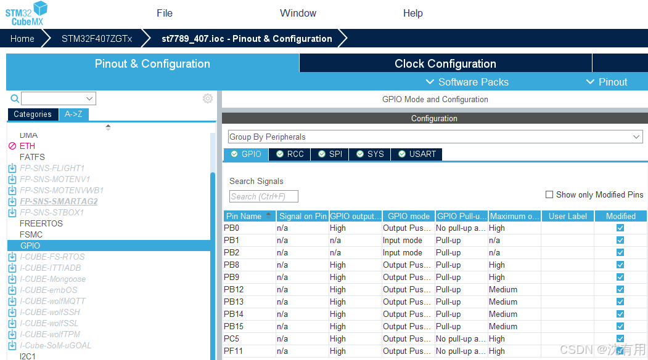Screen dimensions: 648x360
Task: Click download icon next to I-CUBE-wolfSSH
Action: [12, 313]
